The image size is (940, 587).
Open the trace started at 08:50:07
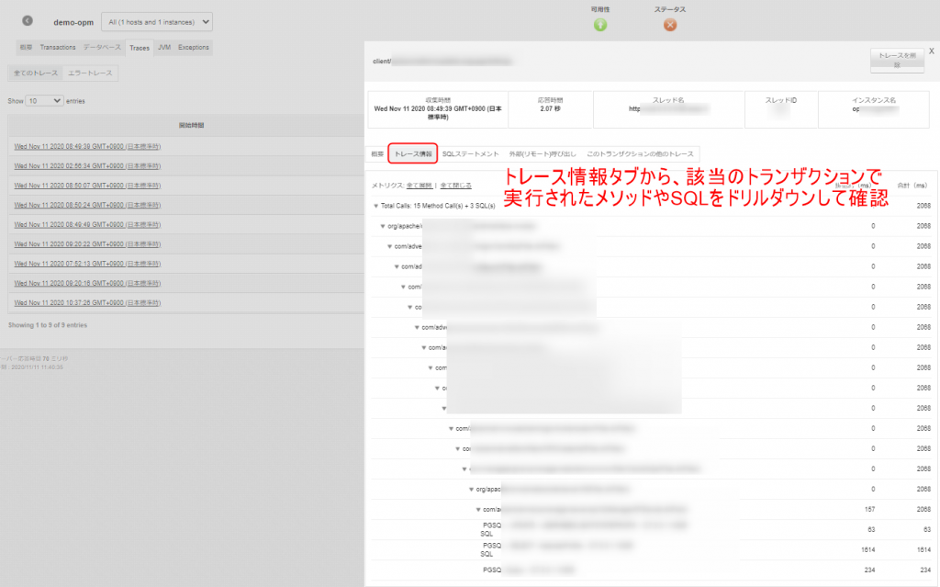tap(87, 186)
